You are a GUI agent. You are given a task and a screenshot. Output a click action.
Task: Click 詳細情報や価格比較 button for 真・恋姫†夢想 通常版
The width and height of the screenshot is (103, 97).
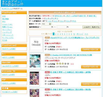tap(91, 84)
